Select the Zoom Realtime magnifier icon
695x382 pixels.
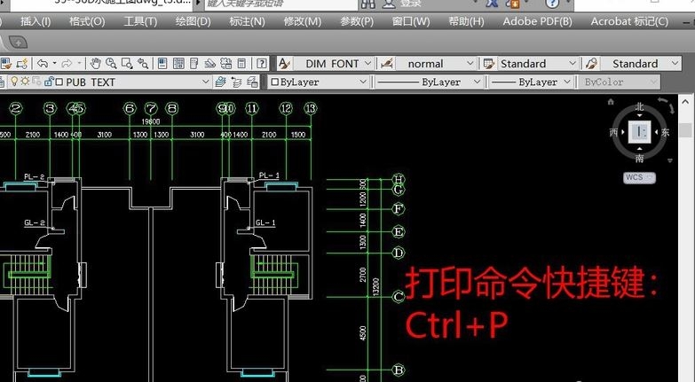tap(111, 64)
